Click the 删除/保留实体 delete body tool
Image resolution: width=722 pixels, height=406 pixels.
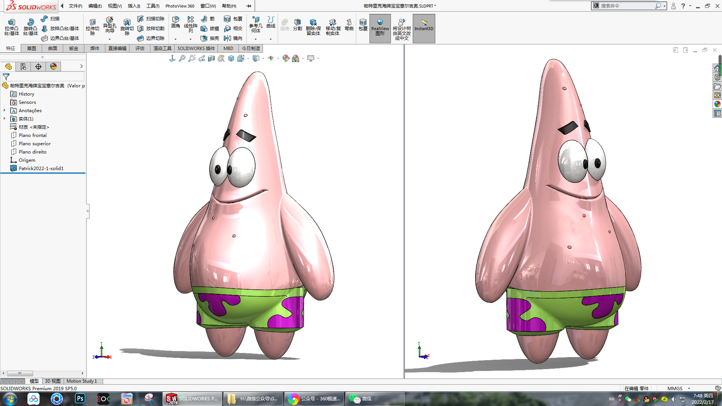313,27
